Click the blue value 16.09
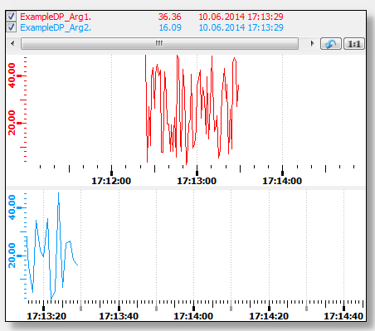The height and width of the screenshot is (331, 375). (x=170, y=27)
